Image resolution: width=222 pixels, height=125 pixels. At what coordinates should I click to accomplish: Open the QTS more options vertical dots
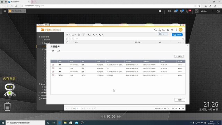click(212, 11)
